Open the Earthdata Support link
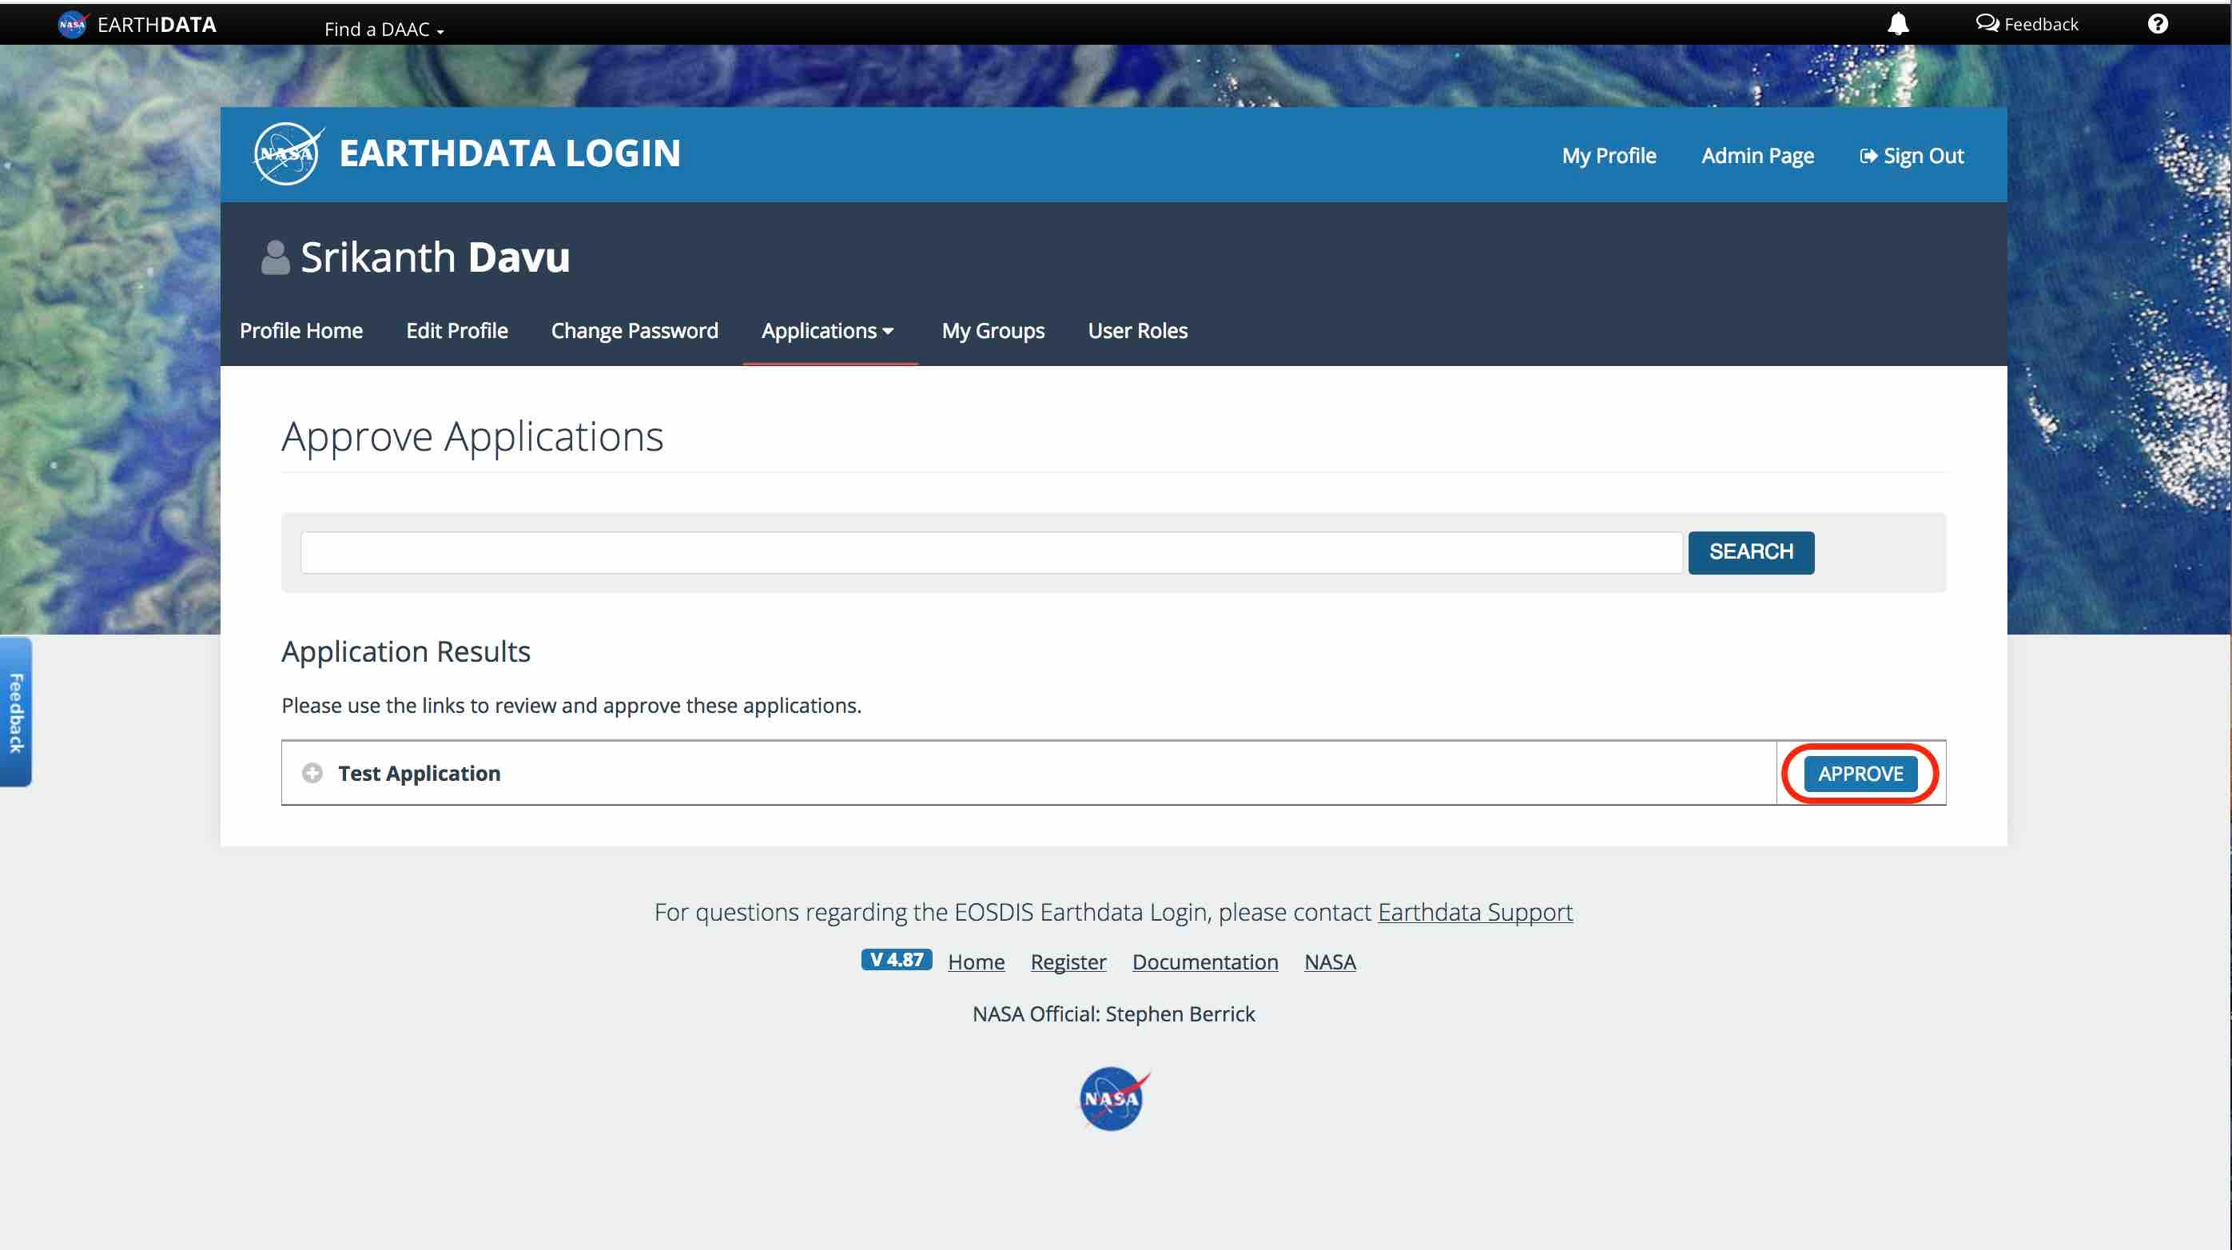The width and height of the screenshot is (2232, 1250). click(1474, 912)
